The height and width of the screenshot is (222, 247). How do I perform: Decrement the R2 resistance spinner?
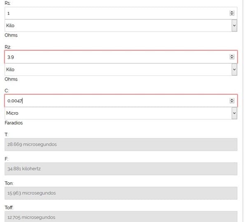[232, 58]
